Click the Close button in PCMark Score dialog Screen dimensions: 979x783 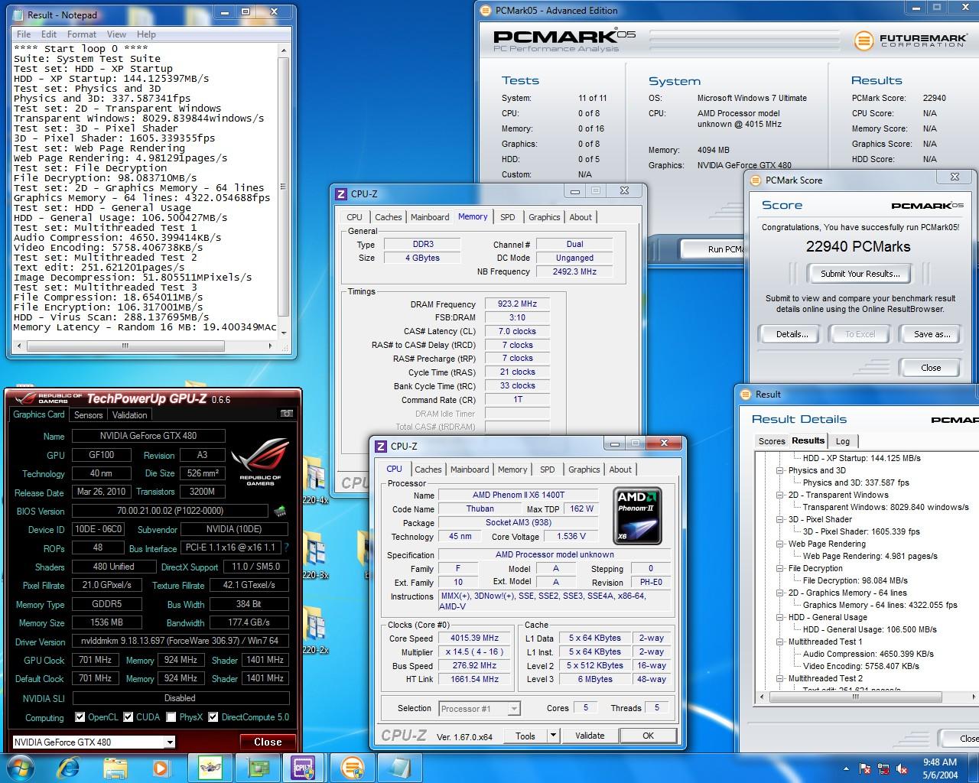click(x=931, y=368)
